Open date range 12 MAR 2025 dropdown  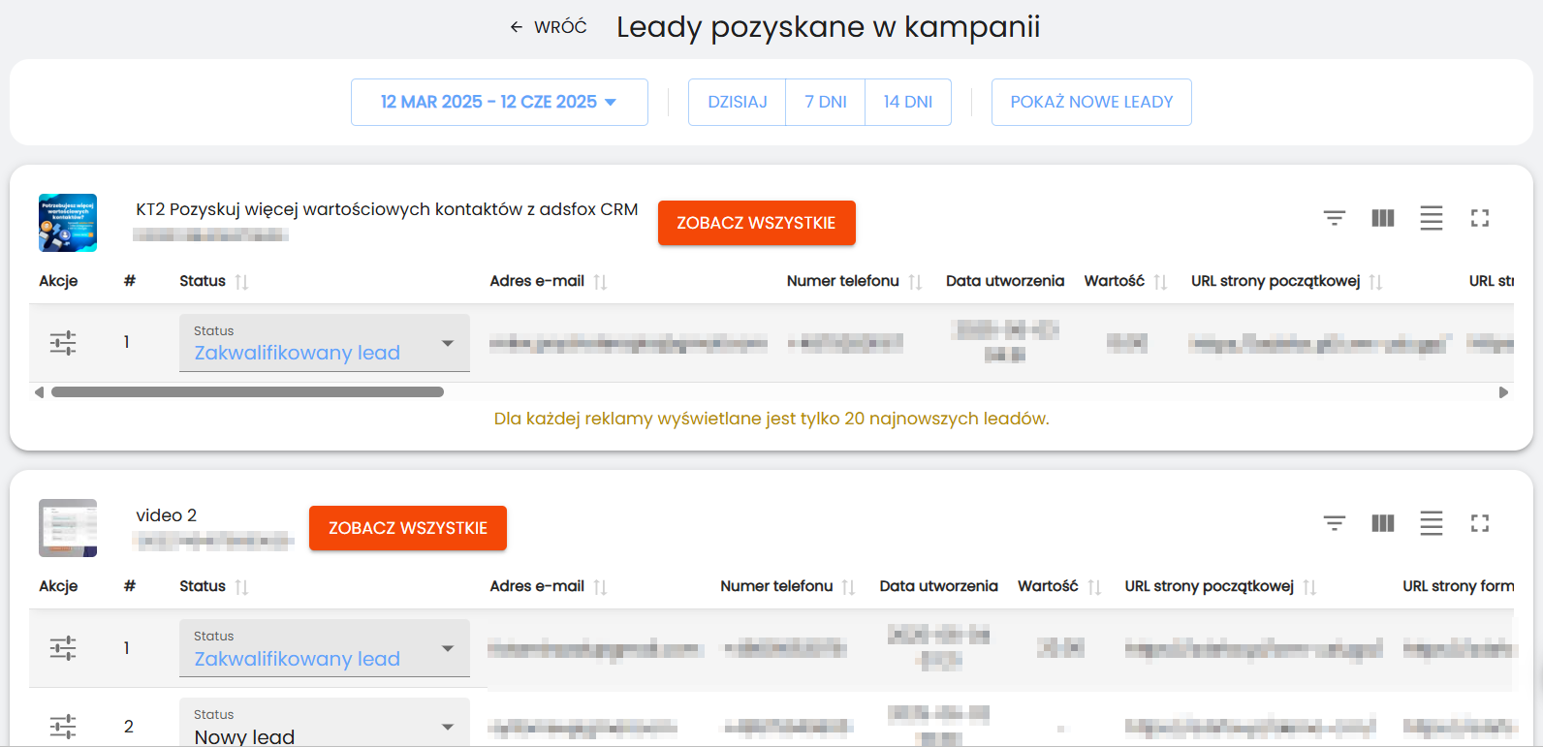point(499,102)
